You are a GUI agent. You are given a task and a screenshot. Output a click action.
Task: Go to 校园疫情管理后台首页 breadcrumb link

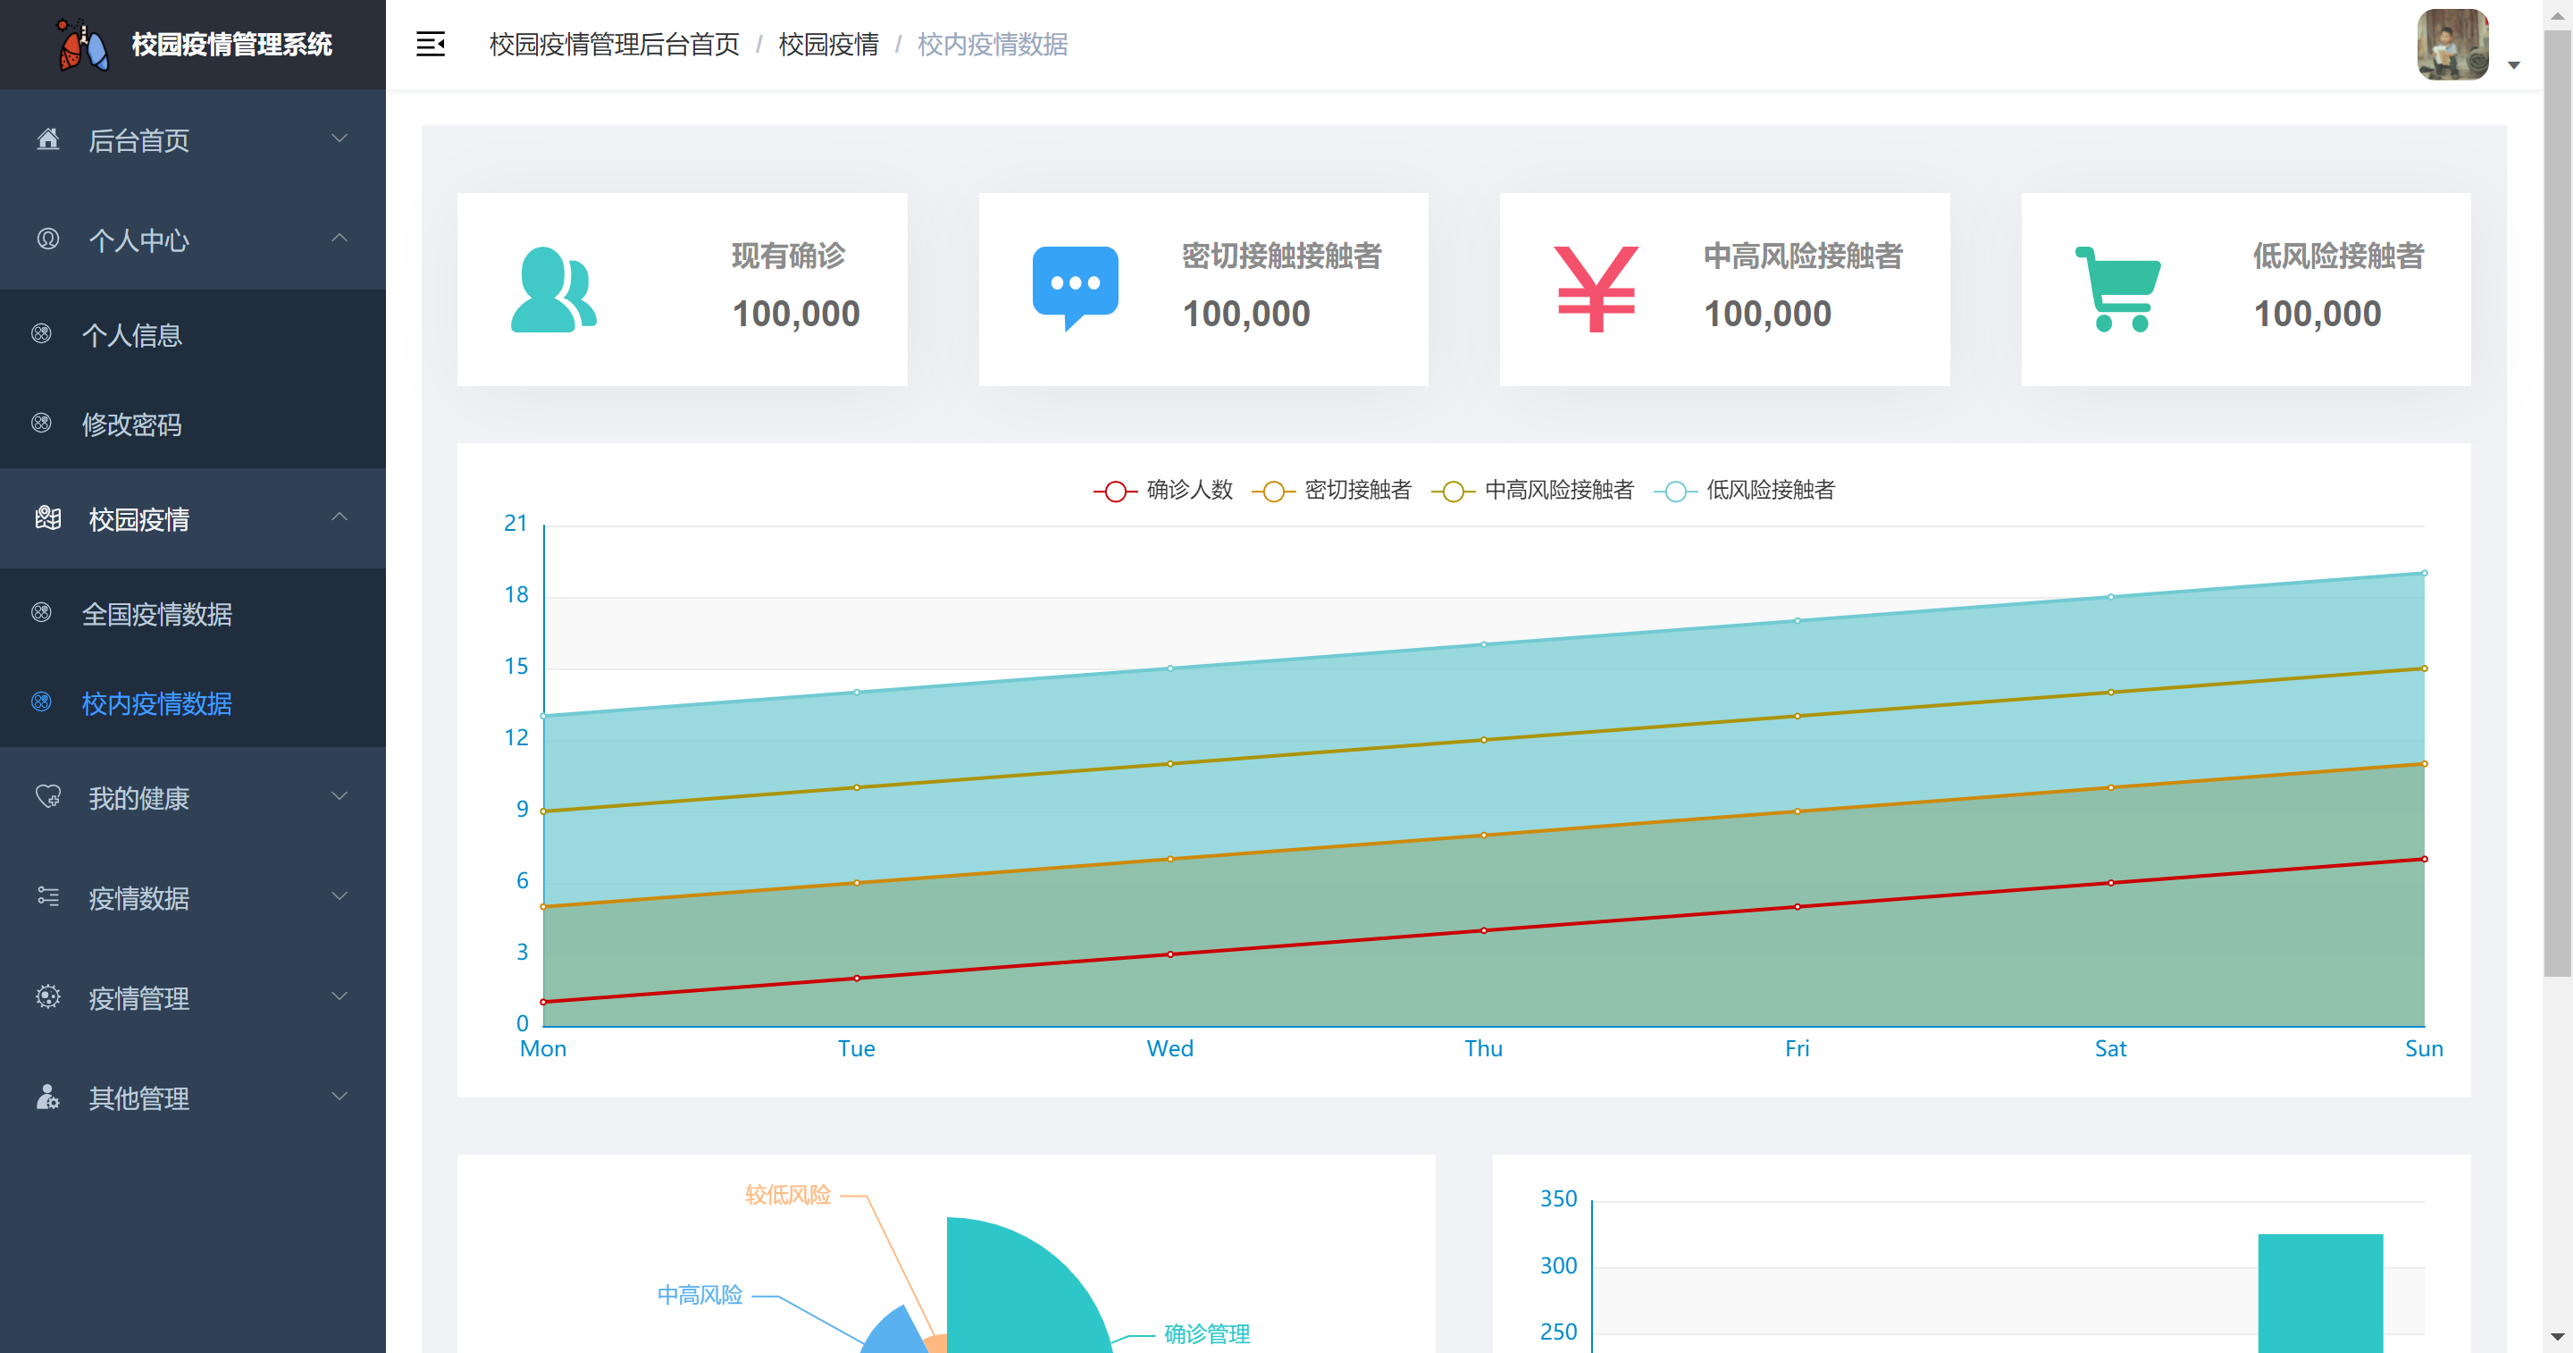tap(613, 44)
